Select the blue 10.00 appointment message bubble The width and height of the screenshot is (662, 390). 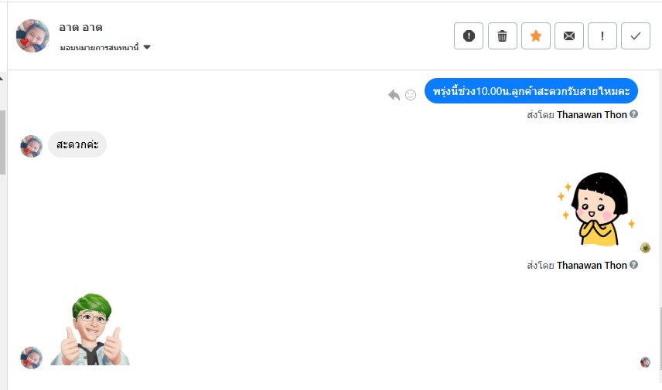point(531,91)
